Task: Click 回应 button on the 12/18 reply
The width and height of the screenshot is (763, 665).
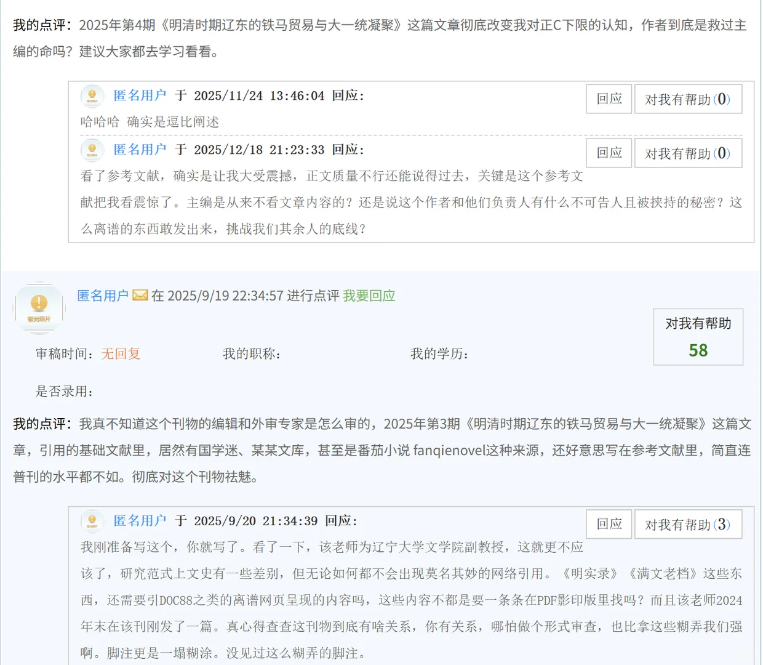Action: (608, 153)
